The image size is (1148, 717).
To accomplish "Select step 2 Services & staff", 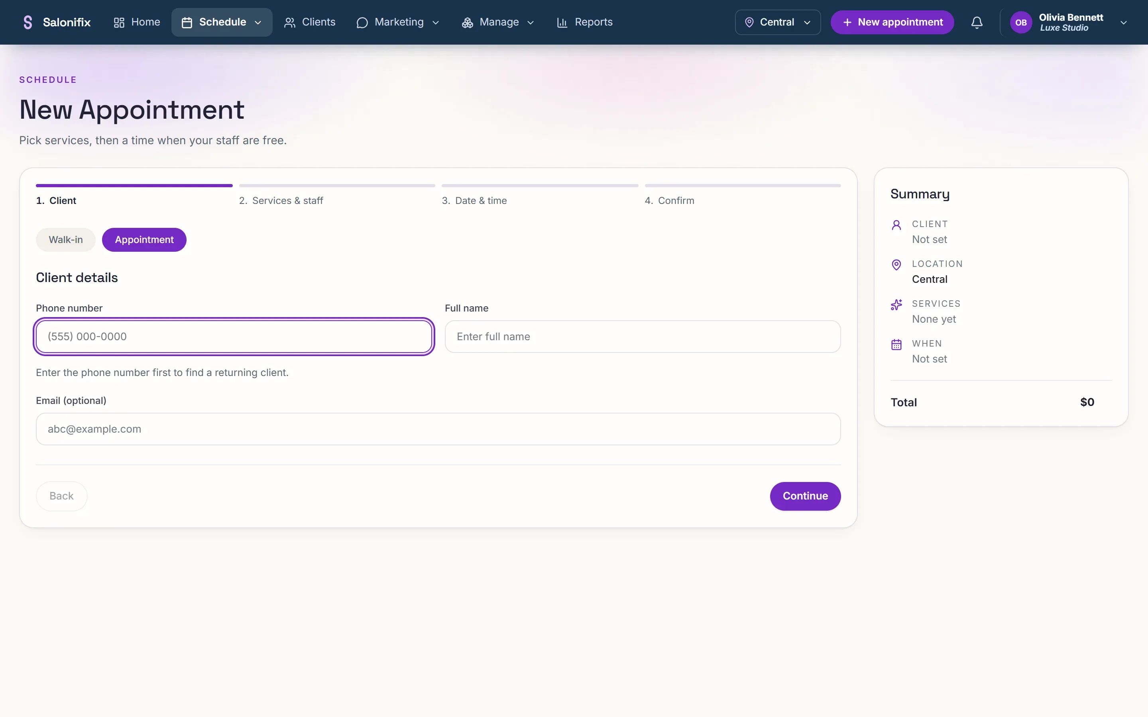I will [281, 201].
